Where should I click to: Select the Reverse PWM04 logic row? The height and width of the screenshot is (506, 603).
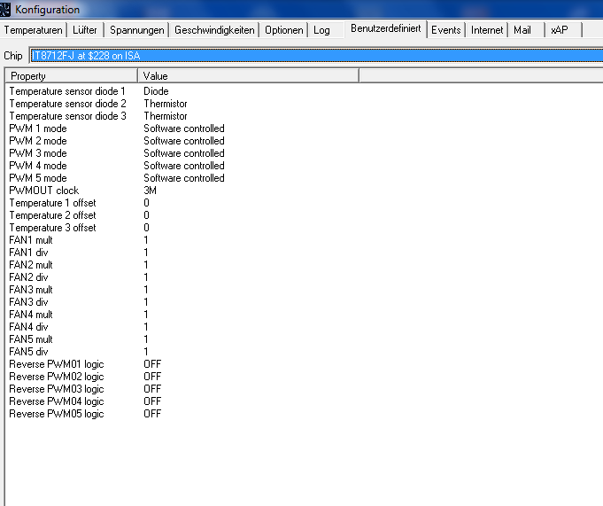pyautogui.click(x=57, y=401)
